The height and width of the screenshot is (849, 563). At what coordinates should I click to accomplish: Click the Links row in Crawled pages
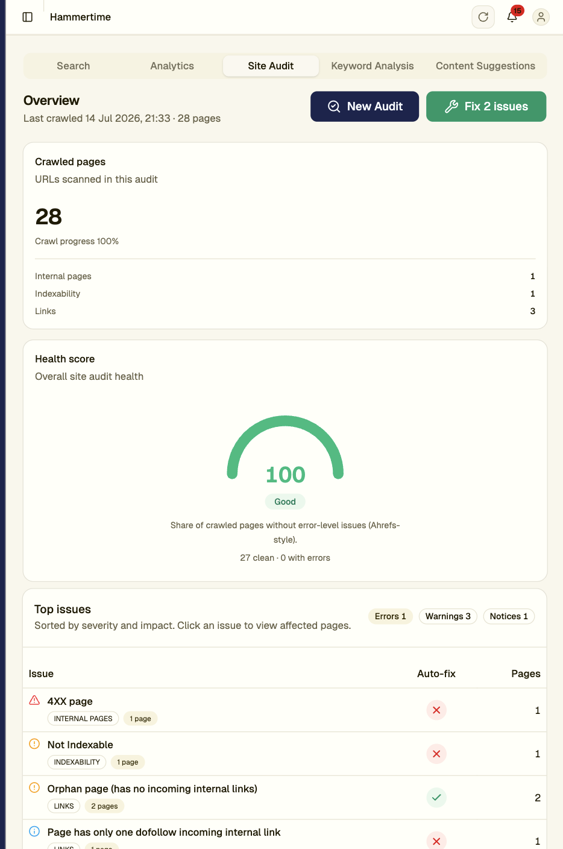click(285, 311)
